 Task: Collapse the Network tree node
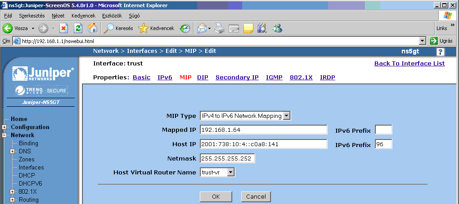click(4, 135)
